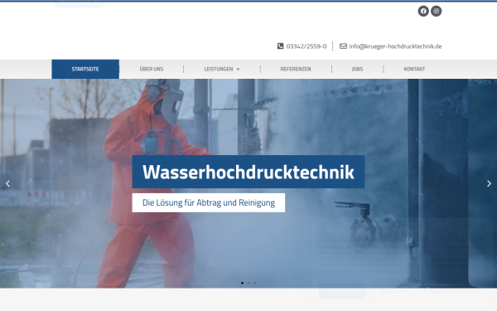Click the envelope icon before the email

coord(343,46)
